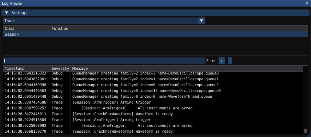Select timestamp 14:16:02.6944169998

tap(25, 85)
